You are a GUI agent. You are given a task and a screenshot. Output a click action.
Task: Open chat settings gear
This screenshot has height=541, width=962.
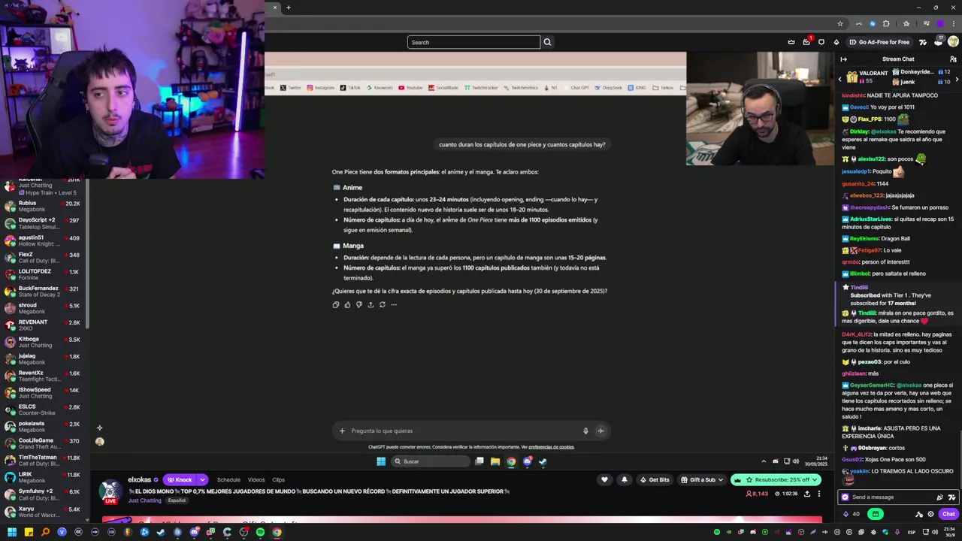pyautogui.click(x=930, y=514)
